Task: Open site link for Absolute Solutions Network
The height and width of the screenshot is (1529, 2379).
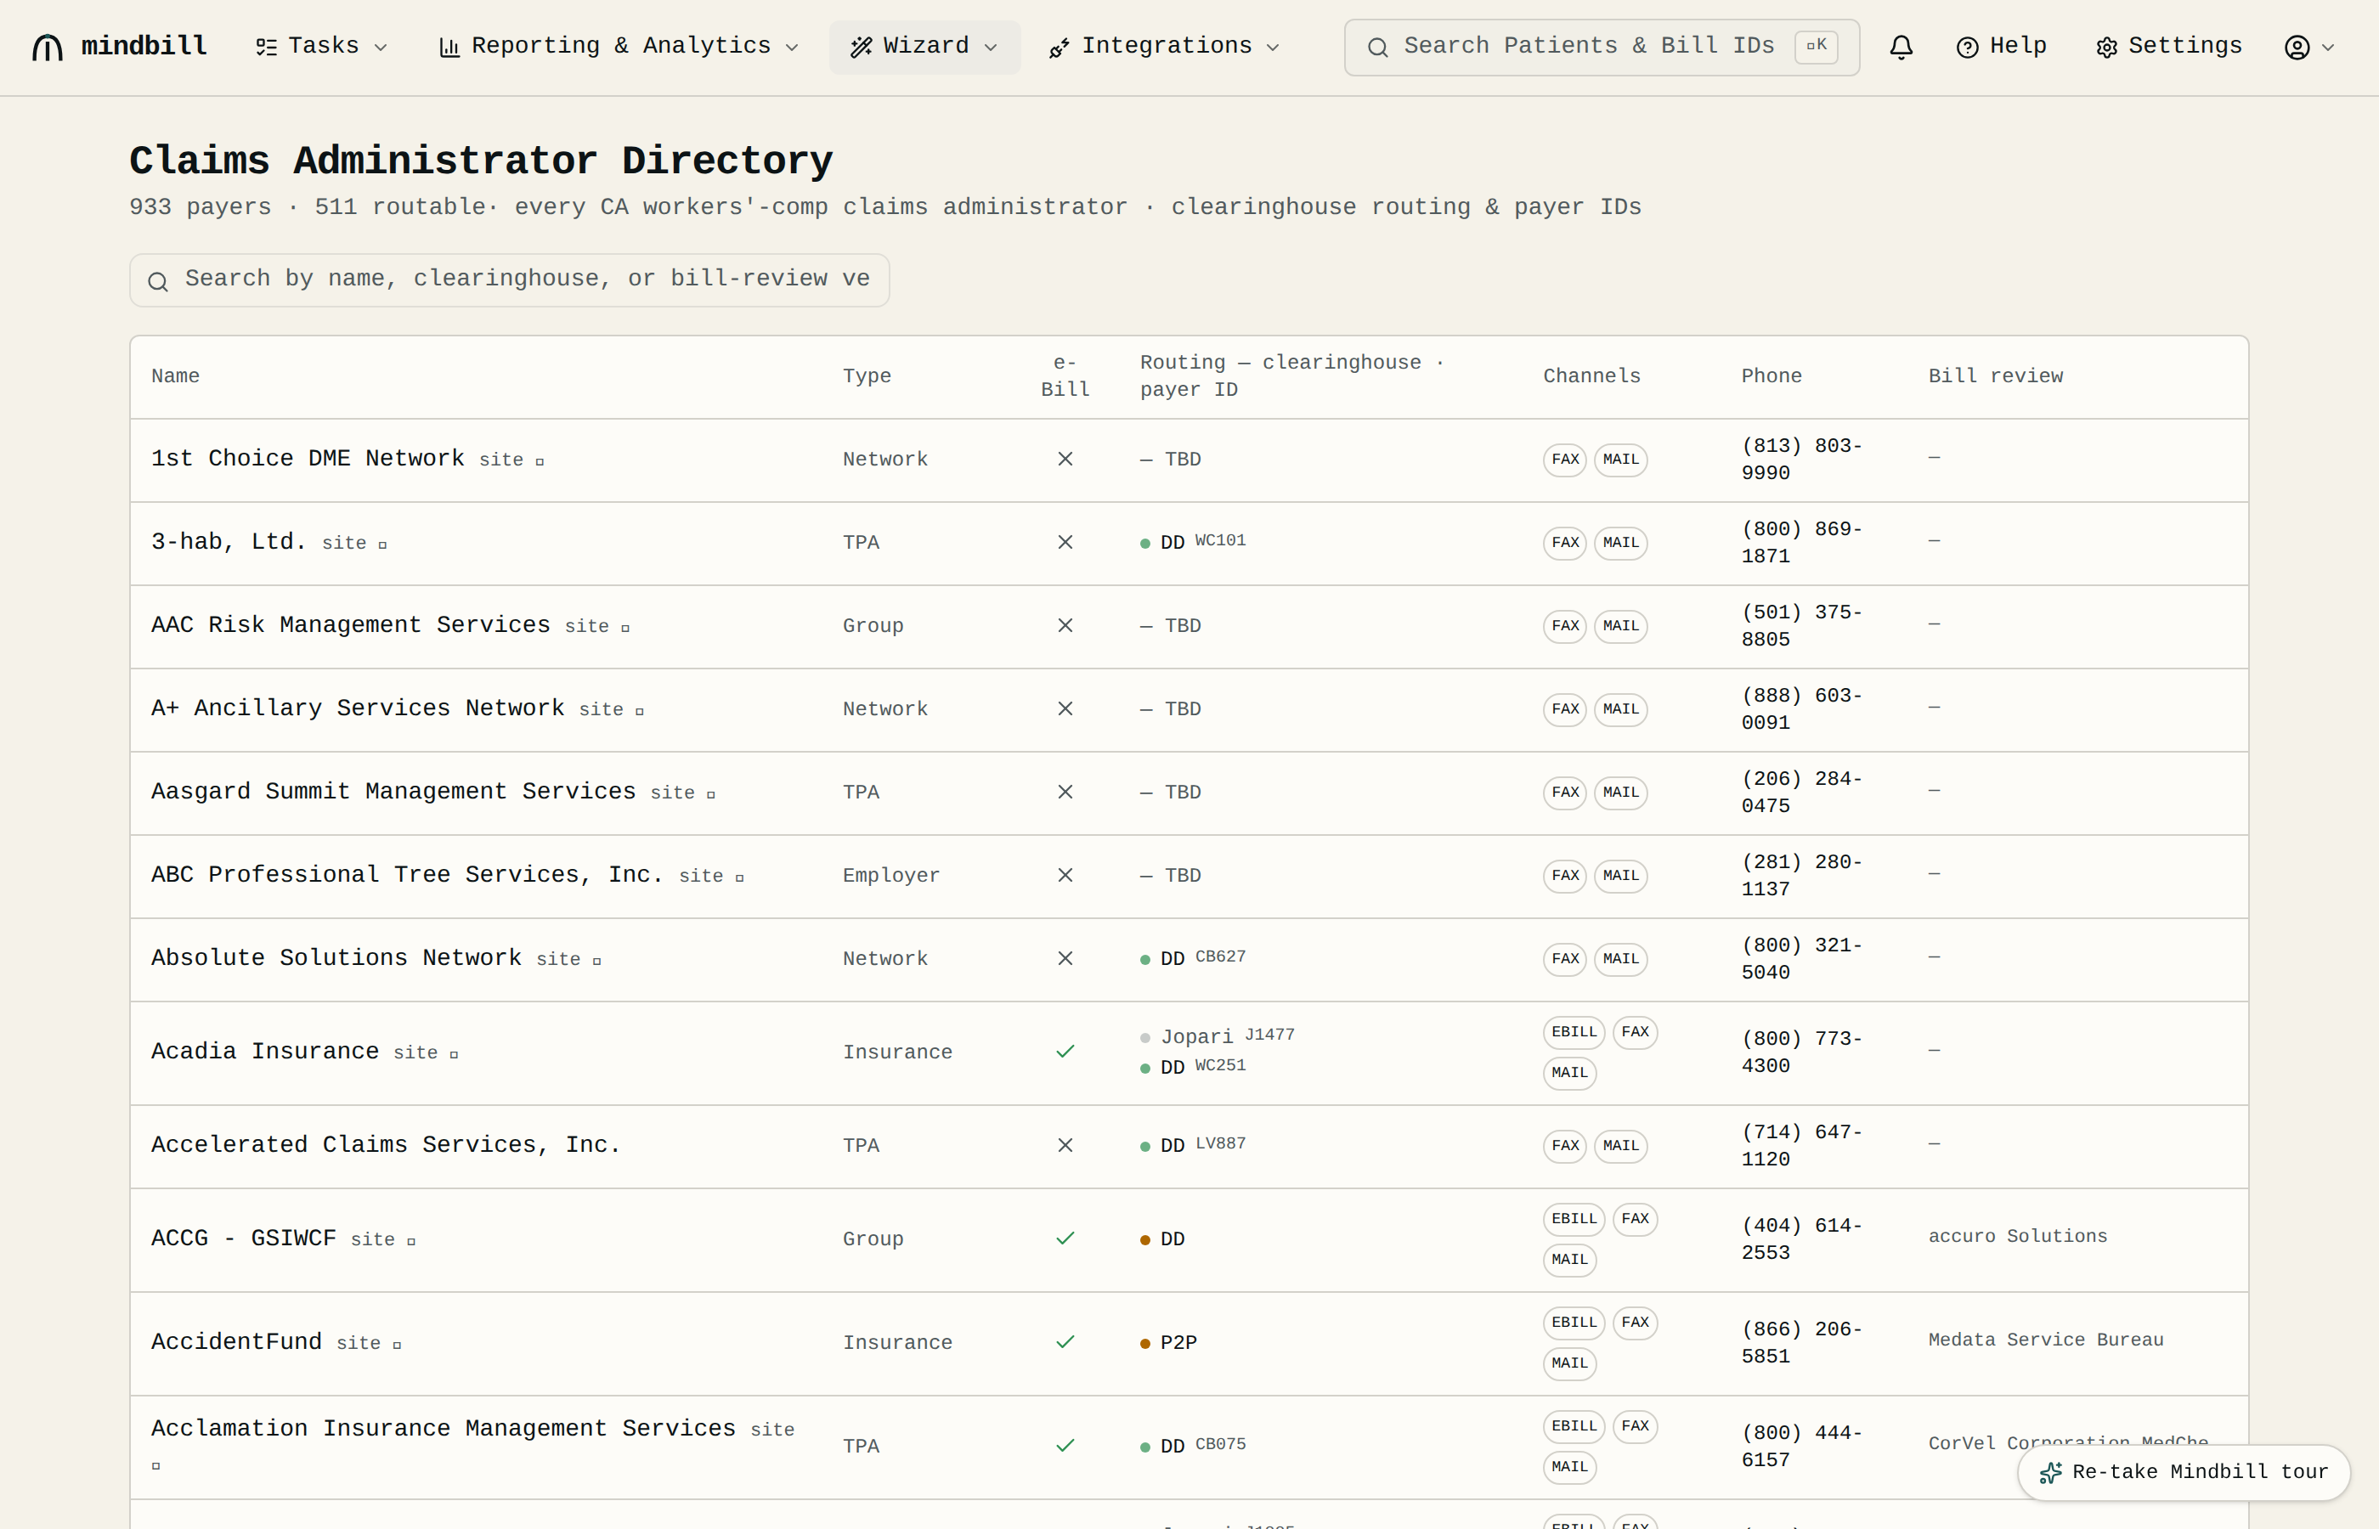Action: [568, 959]
